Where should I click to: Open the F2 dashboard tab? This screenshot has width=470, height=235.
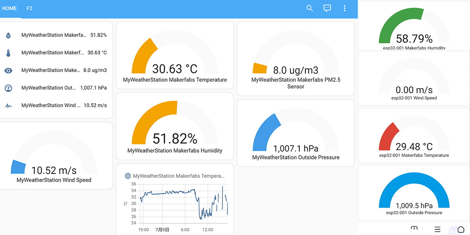click(x=29, y=8)
